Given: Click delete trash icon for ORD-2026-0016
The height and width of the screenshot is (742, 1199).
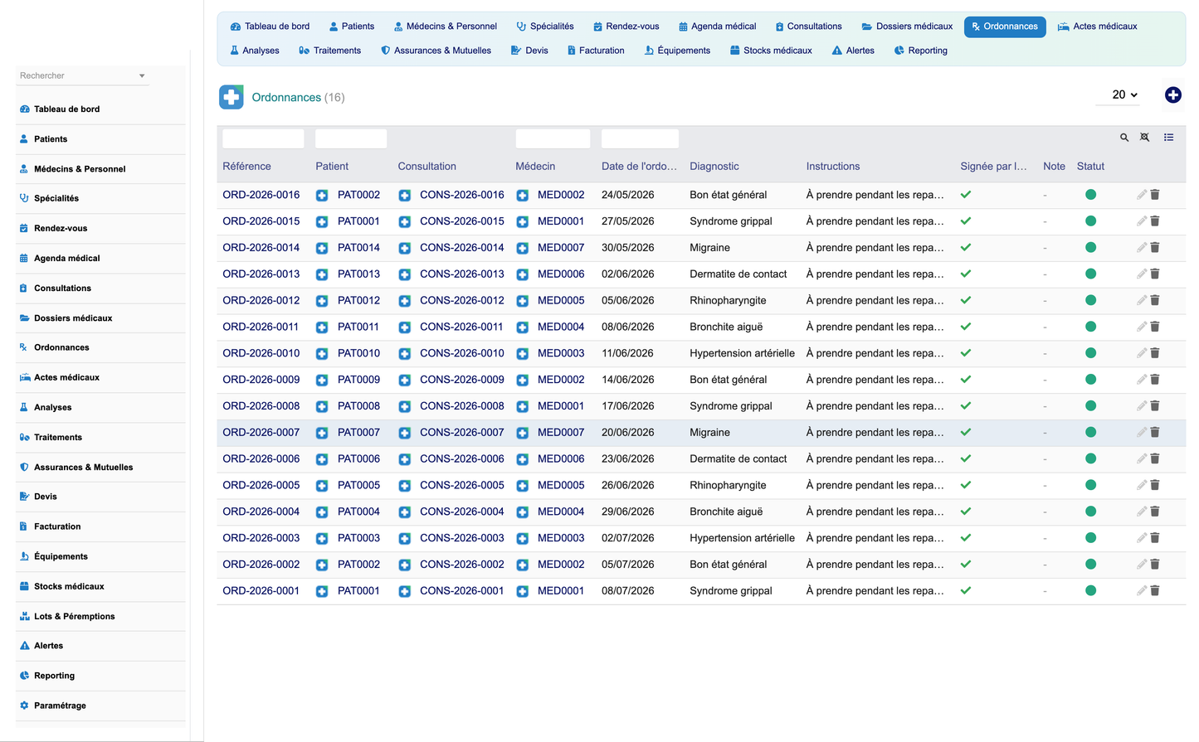Looking at the screenshot, I should 1155,195.
